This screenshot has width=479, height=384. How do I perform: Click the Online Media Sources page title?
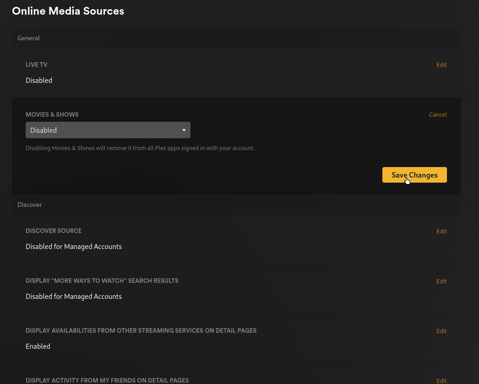pos(68,11)
